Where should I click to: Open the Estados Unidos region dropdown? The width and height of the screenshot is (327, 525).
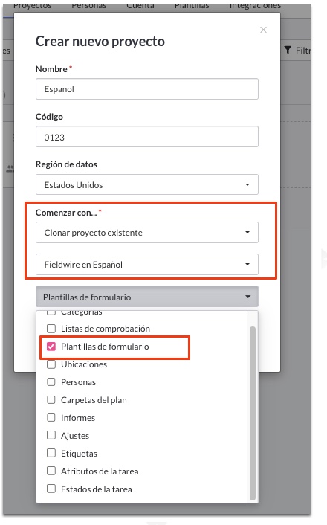tap(147, 184)
